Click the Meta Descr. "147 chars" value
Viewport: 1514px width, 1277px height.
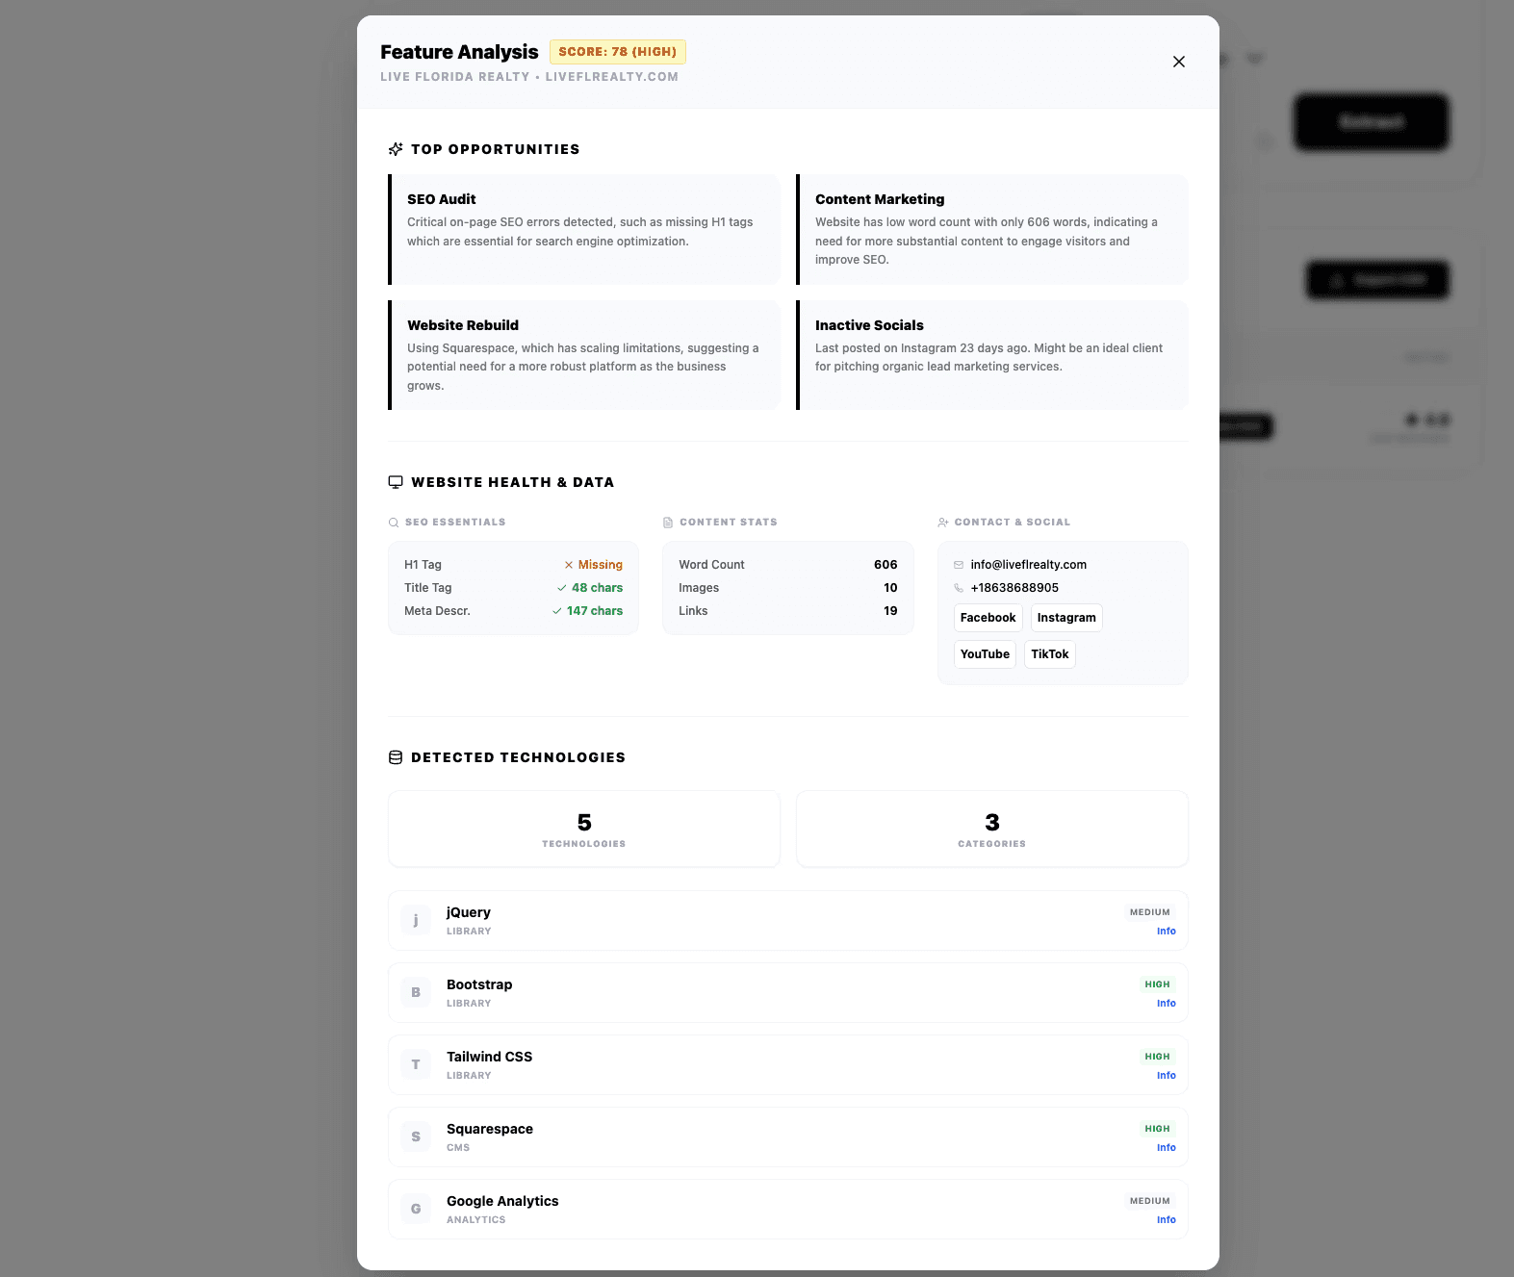(x=595, y=611)
